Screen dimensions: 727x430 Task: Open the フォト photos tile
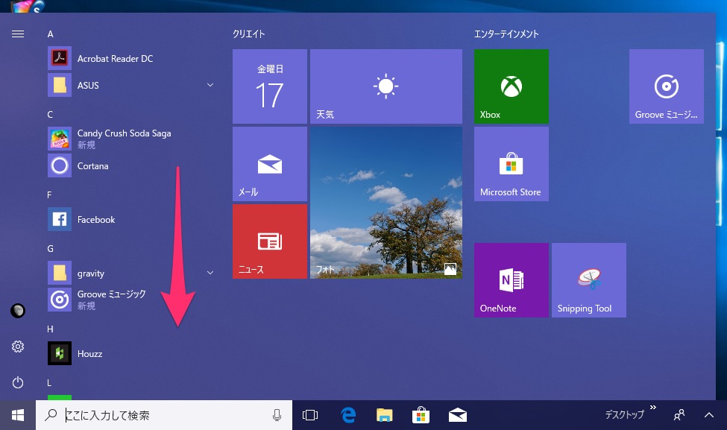pyautogui.click(x=385, y=203)
